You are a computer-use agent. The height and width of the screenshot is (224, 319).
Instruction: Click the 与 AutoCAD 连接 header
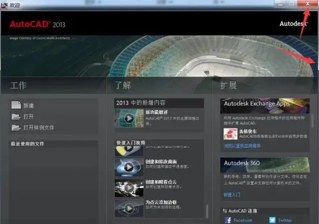pos(240,211)
